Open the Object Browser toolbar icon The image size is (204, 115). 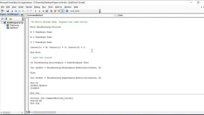[x=59, y=11]
